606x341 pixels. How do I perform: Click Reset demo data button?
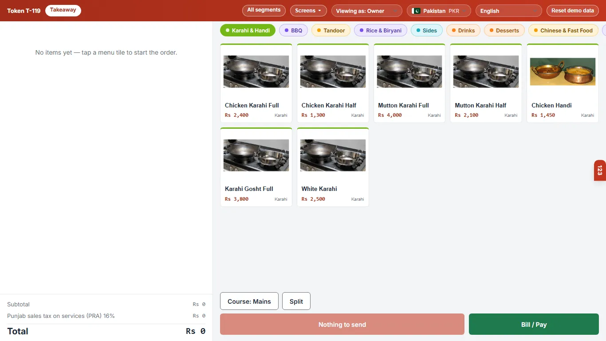click(x=573, y=11)
